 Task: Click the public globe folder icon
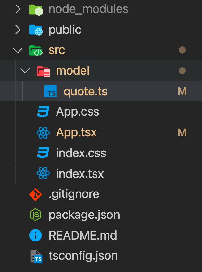(x=36, y=30)
